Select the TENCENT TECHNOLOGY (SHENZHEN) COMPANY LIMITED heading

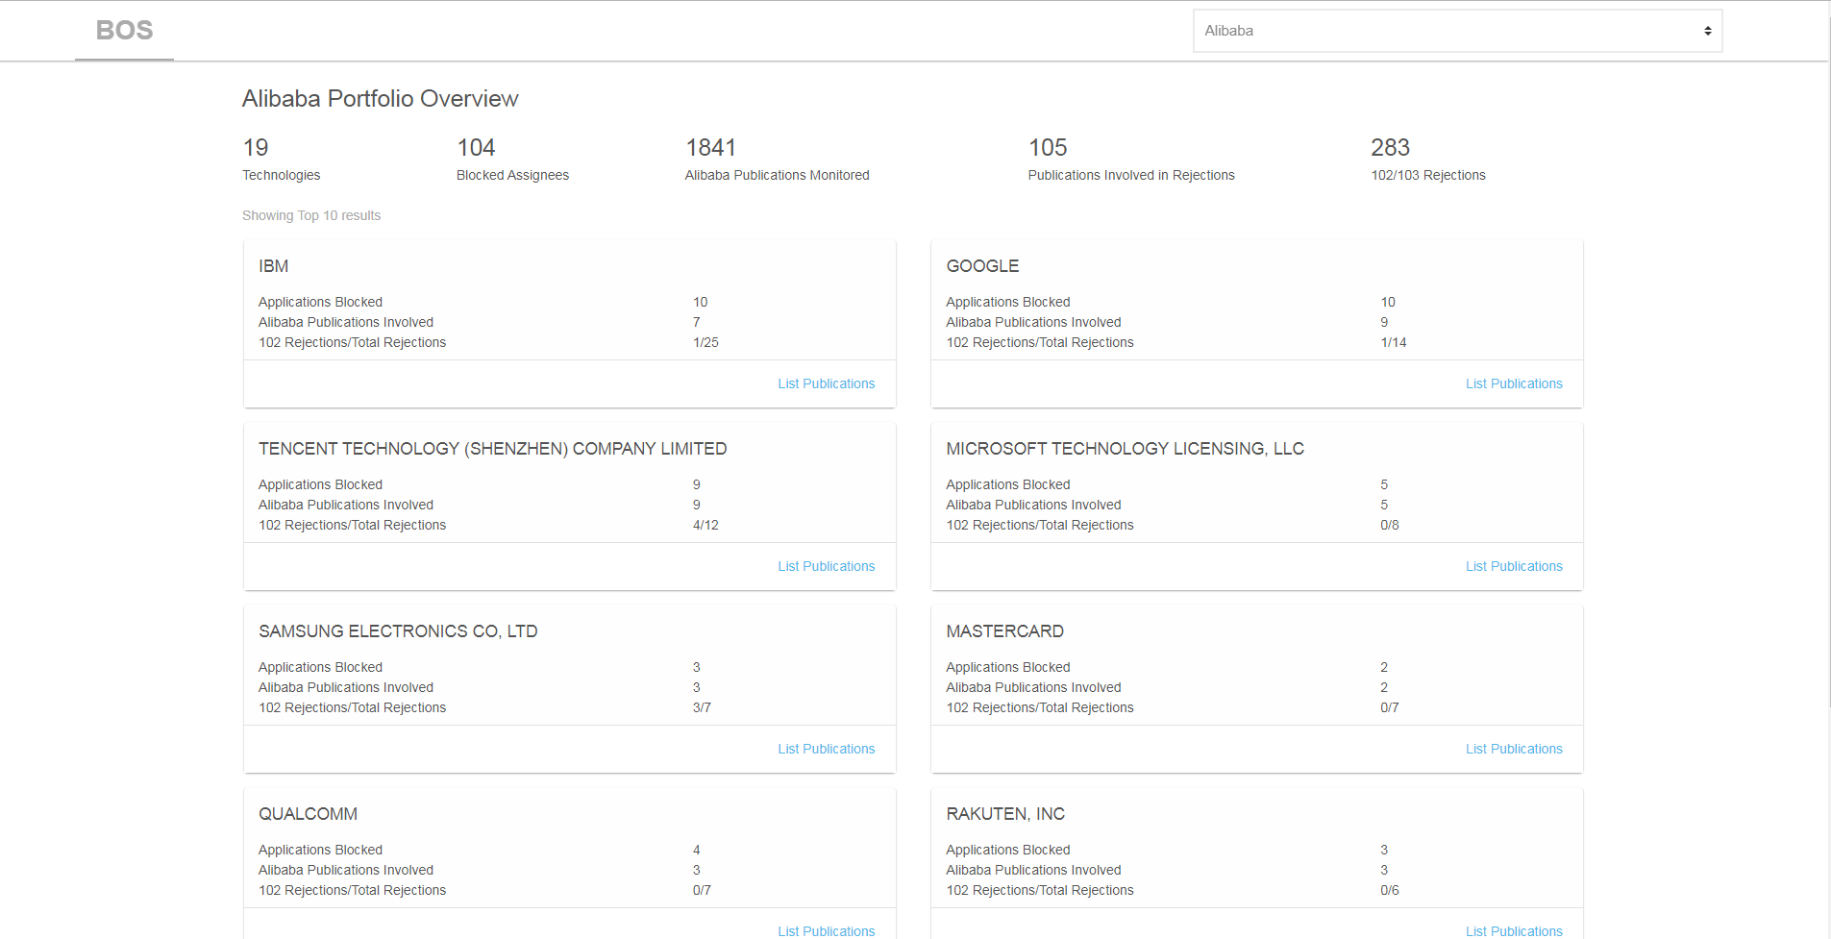(493, 449)
